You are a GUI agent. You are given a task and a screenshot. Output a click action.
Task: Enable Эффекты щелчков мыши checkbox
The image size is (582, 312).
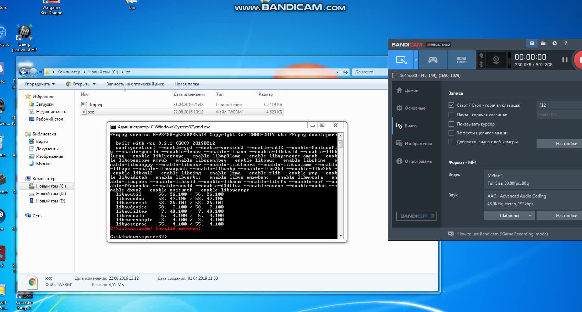coord(451,133)
